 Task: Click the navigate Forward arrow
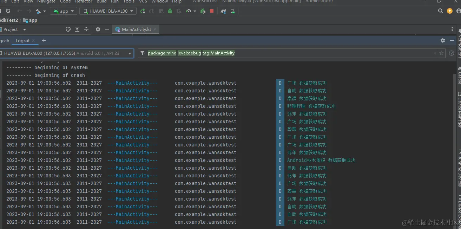(29, 11)
